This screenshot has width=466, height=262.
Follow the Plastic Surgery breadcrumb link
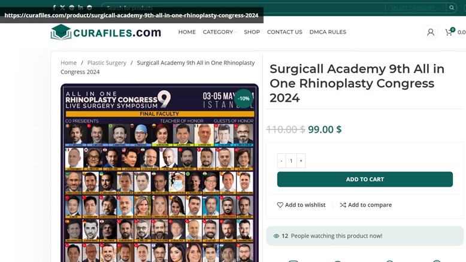[x=107, y=63]
